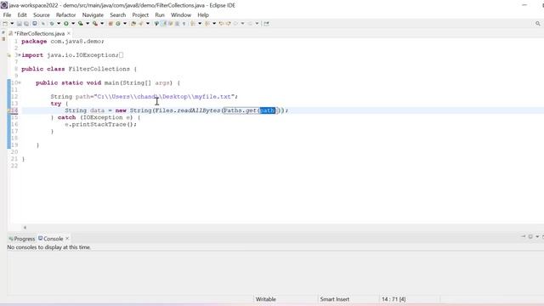Open the External Tools dropdown arrow
This screenshot has width=544, height=306.
(x=102, y=24)
